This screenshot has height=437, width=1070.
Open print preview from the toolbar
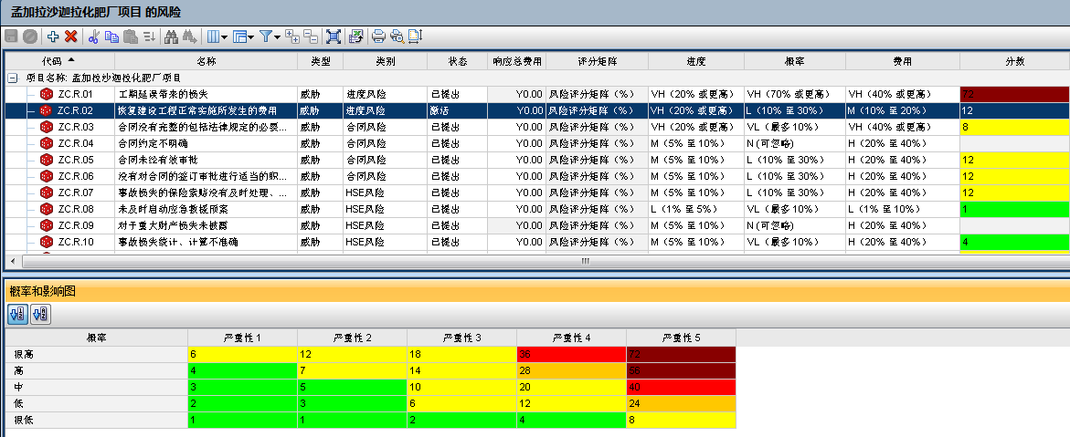[x=397, y=36]
